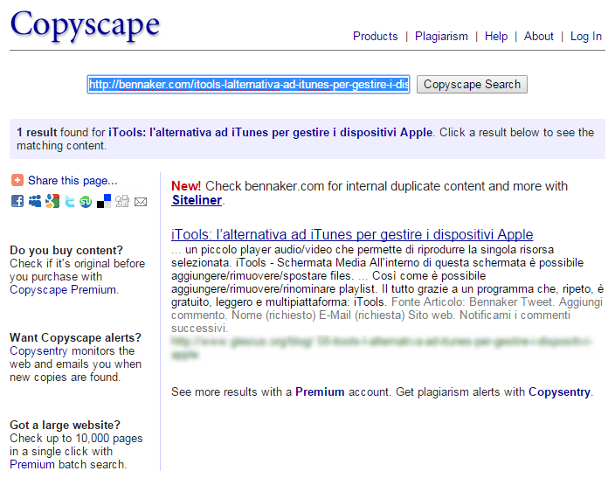This screenshot has height=478, width=615.
Task: Share via the Google bookmark icon
Action: [x=52, y=201]
